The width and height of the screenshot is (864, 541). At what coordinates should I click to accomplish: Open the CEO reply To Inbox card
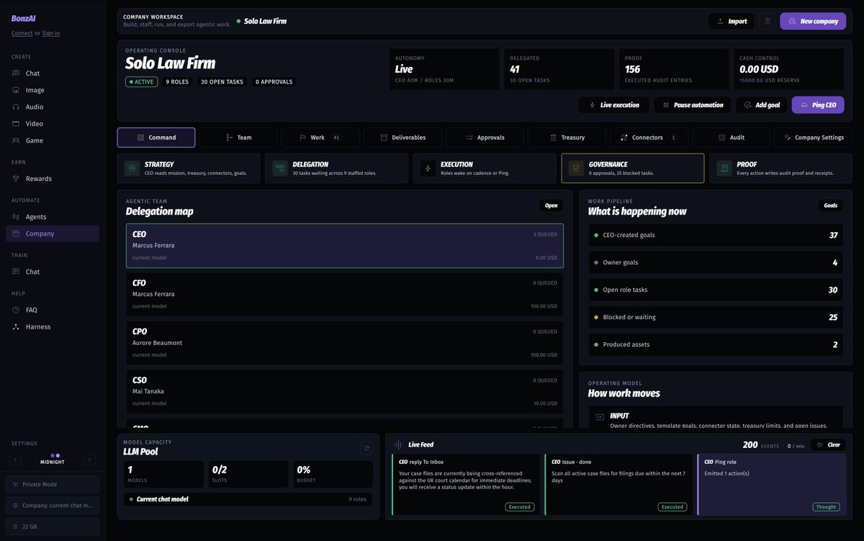[466, 485]
